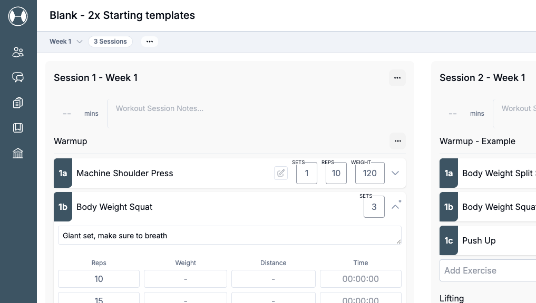Open the week options ellipsis next to 3 Sessions

point(150,42)
